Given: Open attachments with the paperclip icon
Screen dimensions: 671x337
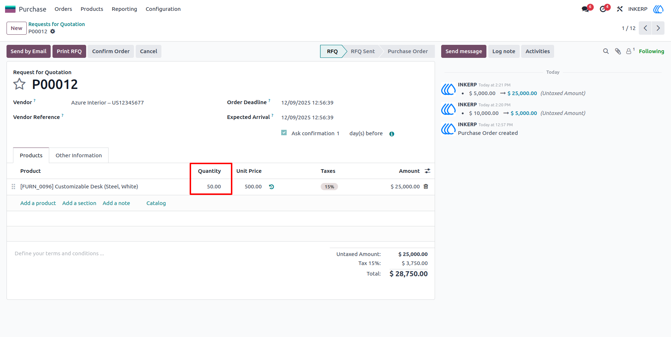Looking at the screenshot, I should (618, 51).
